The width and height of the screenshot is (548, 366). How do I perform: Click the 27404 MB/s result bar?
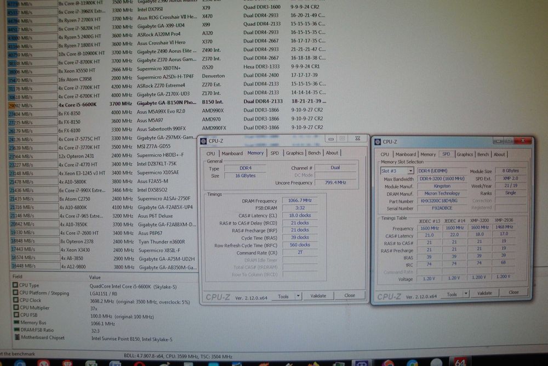click(32, 114)
